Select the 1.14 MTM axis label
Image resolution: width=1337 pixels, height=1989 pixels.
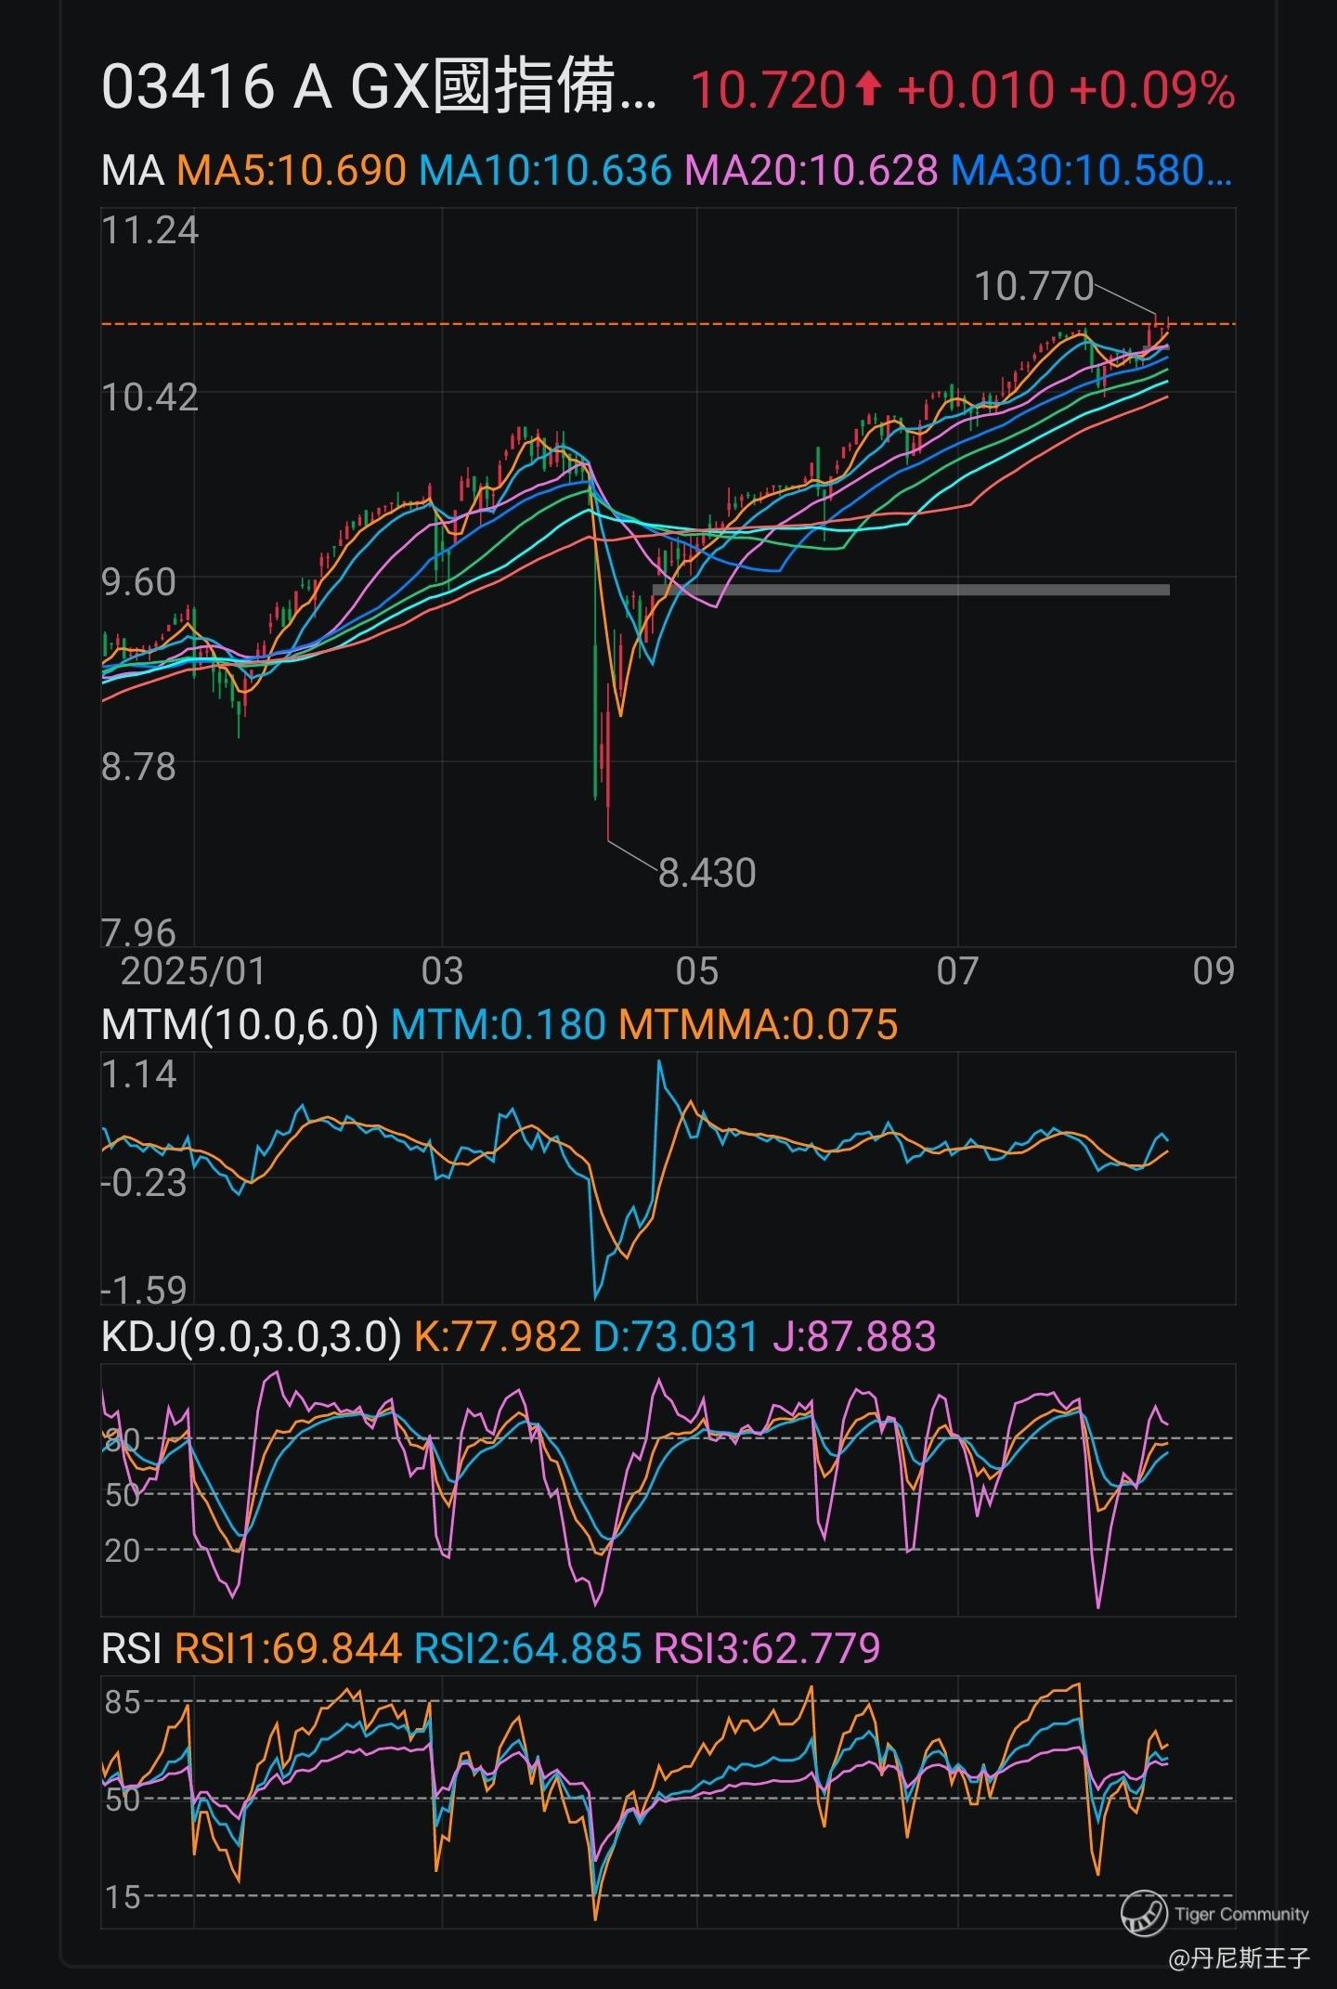coord(139,1074)
